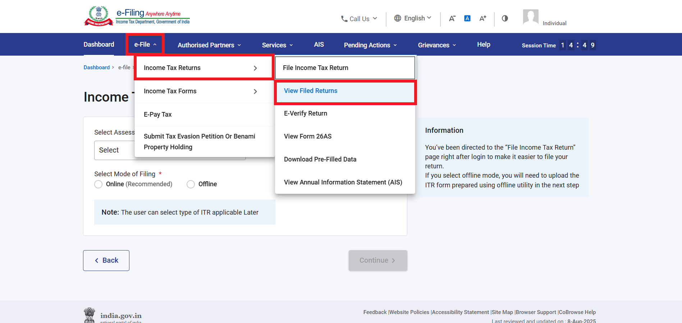Screen dimensions: 682x323
Task: Choose Download Pre-Filled Data option
Action: pos(320,159)
